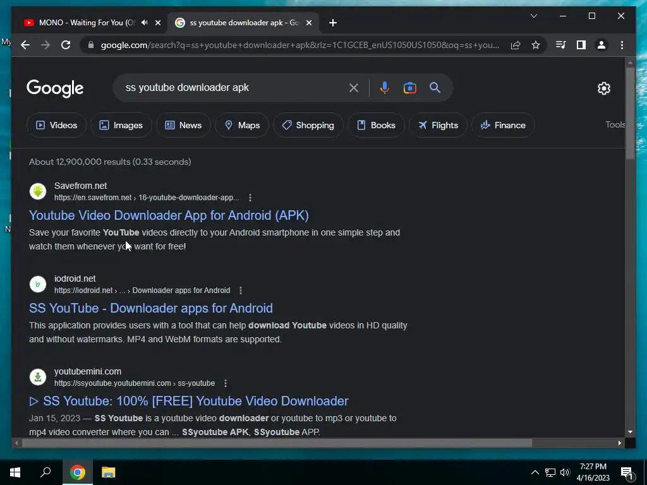Open tab search dropdown arrow
Viewport: 647px width, 485px height.
(x=533, y=16)
